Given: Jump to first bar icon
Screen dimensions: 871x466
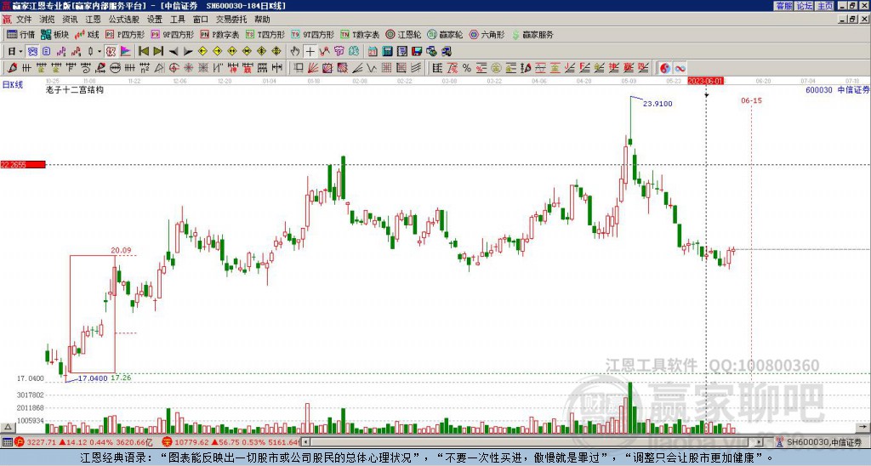Looking at the screenshot, I should point(143,52).
